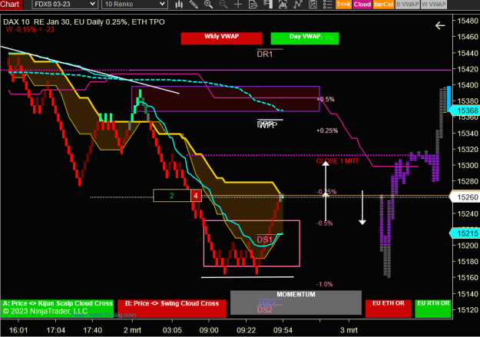
Task: Activate the crosshair cursor tool
Action: [238, 5]
